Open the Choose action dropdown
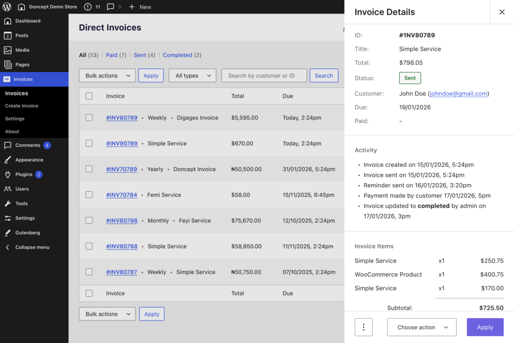 click(421, 327)
